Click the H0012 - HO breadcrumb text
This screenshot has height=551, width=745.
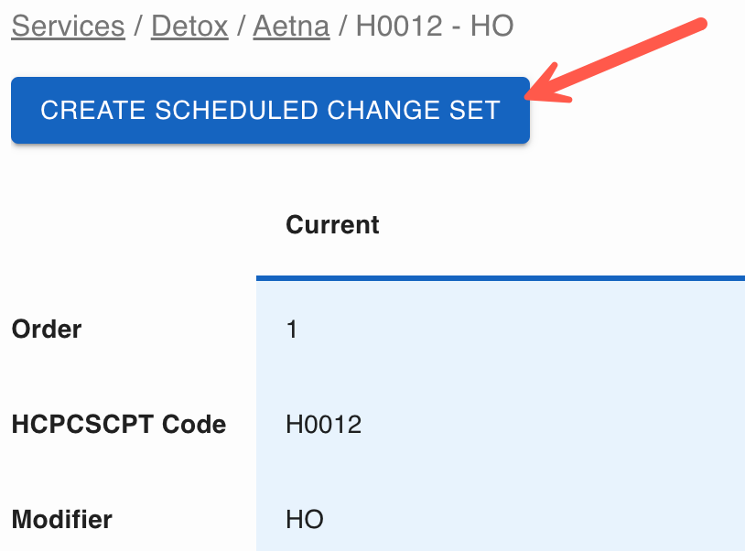point(435,26)
